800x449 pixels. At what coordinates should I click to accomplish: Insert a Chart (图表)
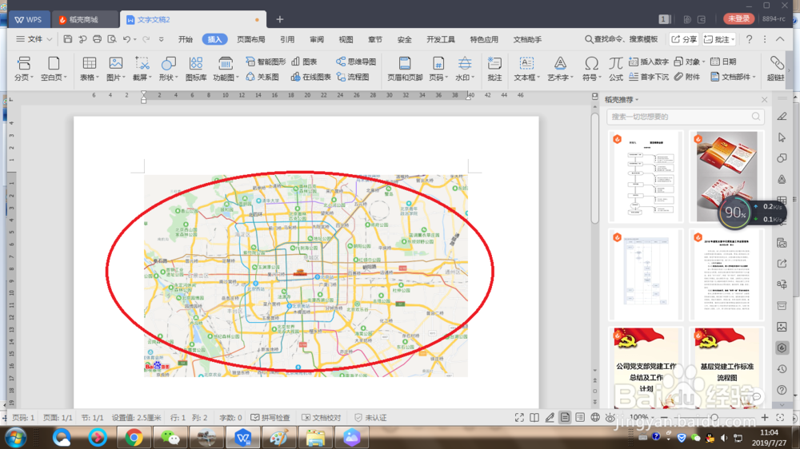[304, 62]
